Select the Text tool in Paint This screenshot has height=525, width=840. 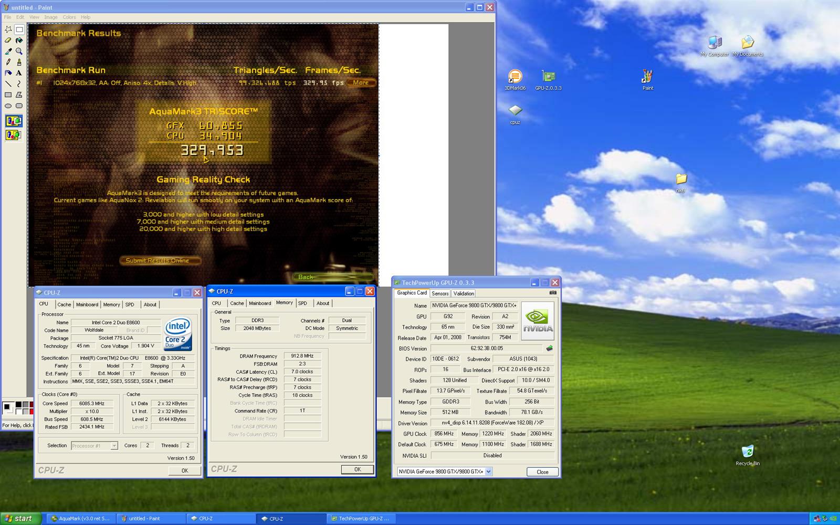(19, 73)
